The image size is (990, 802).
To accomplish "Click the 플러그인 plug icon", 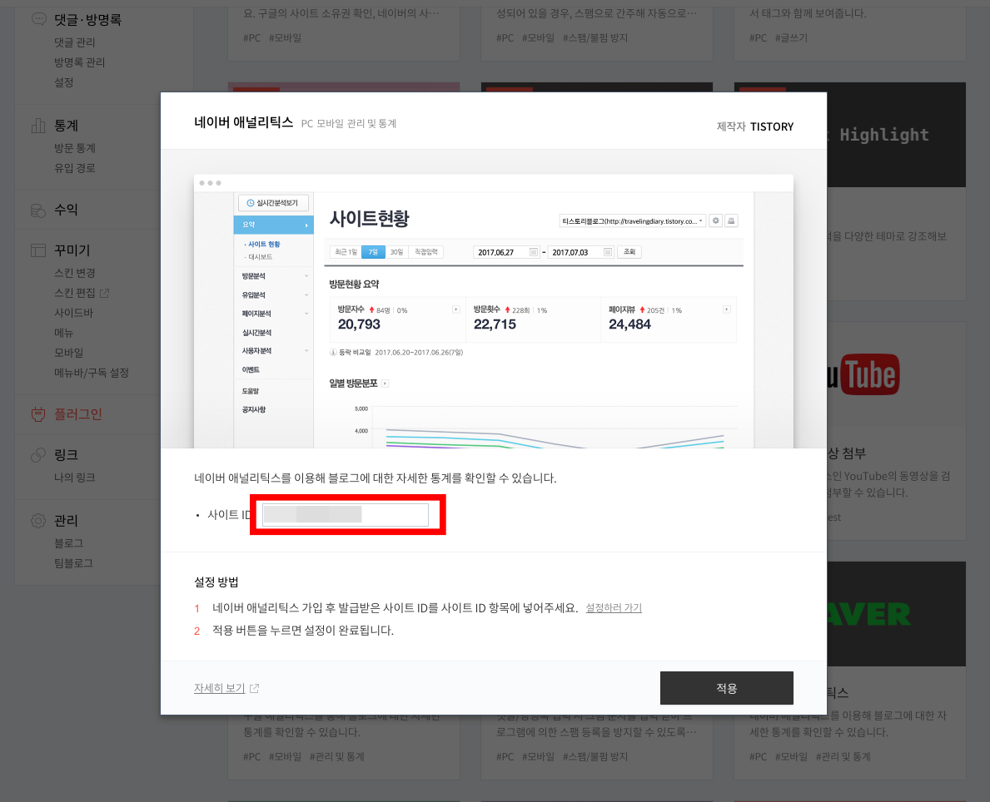I will tap(38, 414).
